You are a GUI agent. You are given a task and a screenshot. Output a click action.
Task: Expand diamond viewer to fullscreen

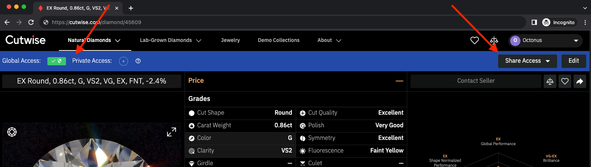(x=172, y=132)
